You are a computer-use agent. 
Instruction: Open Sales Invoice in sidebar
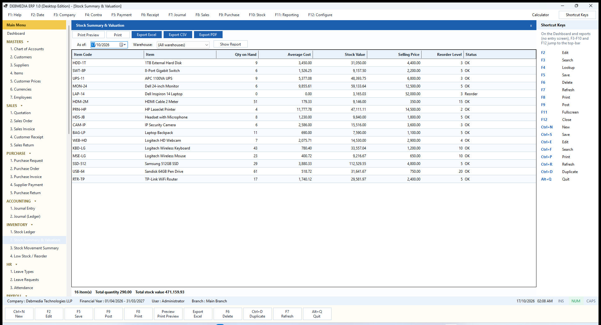[22, 129]
